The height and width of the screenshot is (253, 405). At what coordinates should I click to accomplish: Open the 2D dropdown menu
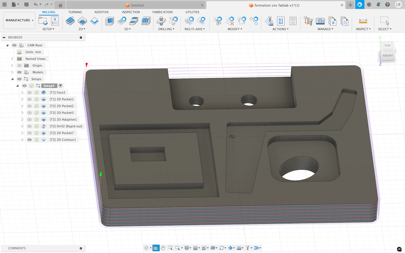[82, 29]
